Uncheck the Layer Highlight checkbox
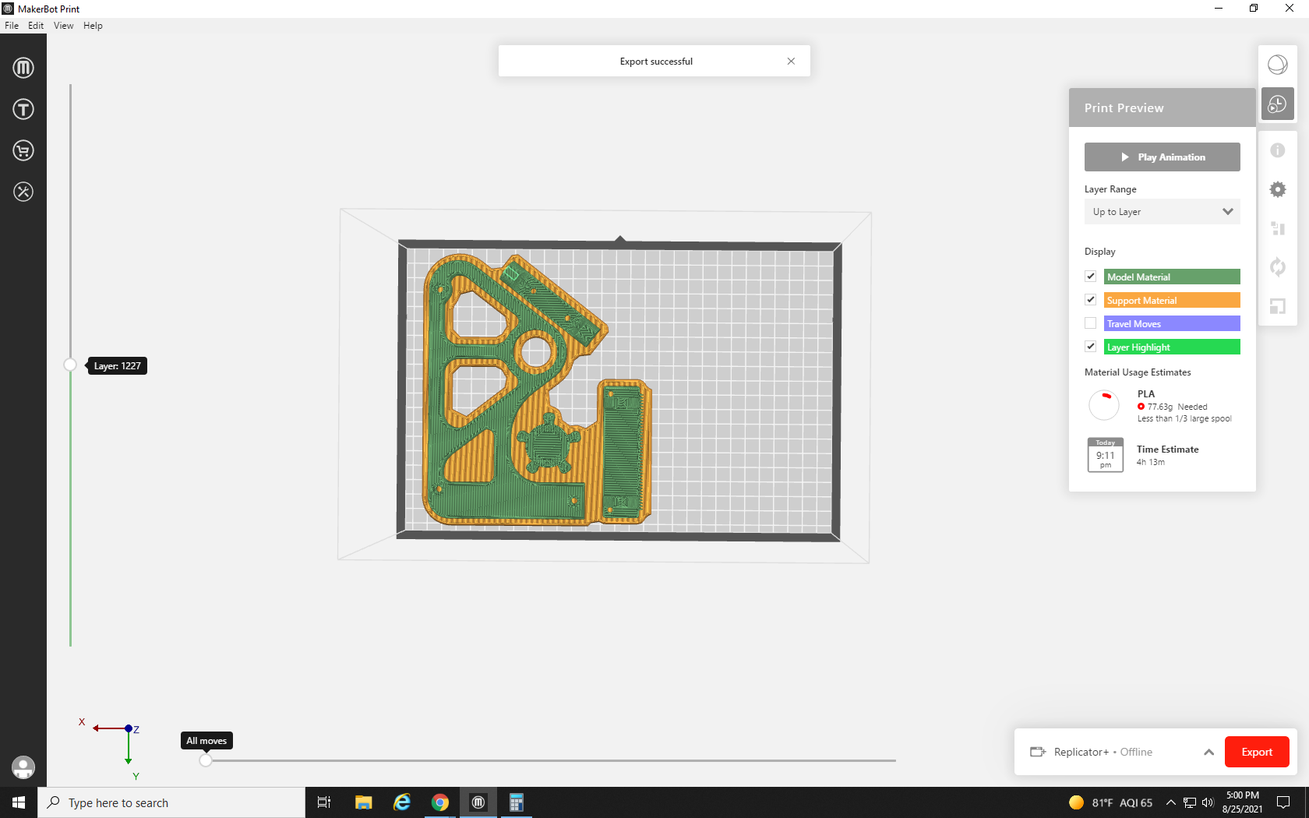Screen dimensions: 1309x818 click(1091, 347)
